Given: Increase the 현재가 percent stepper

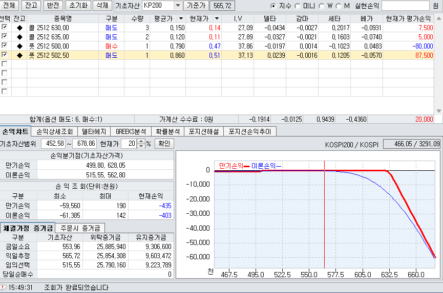Looking at the screenshot, I should point(141,141).
